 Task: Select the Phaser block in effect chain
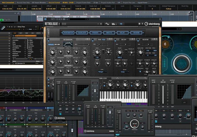(95, 33)
